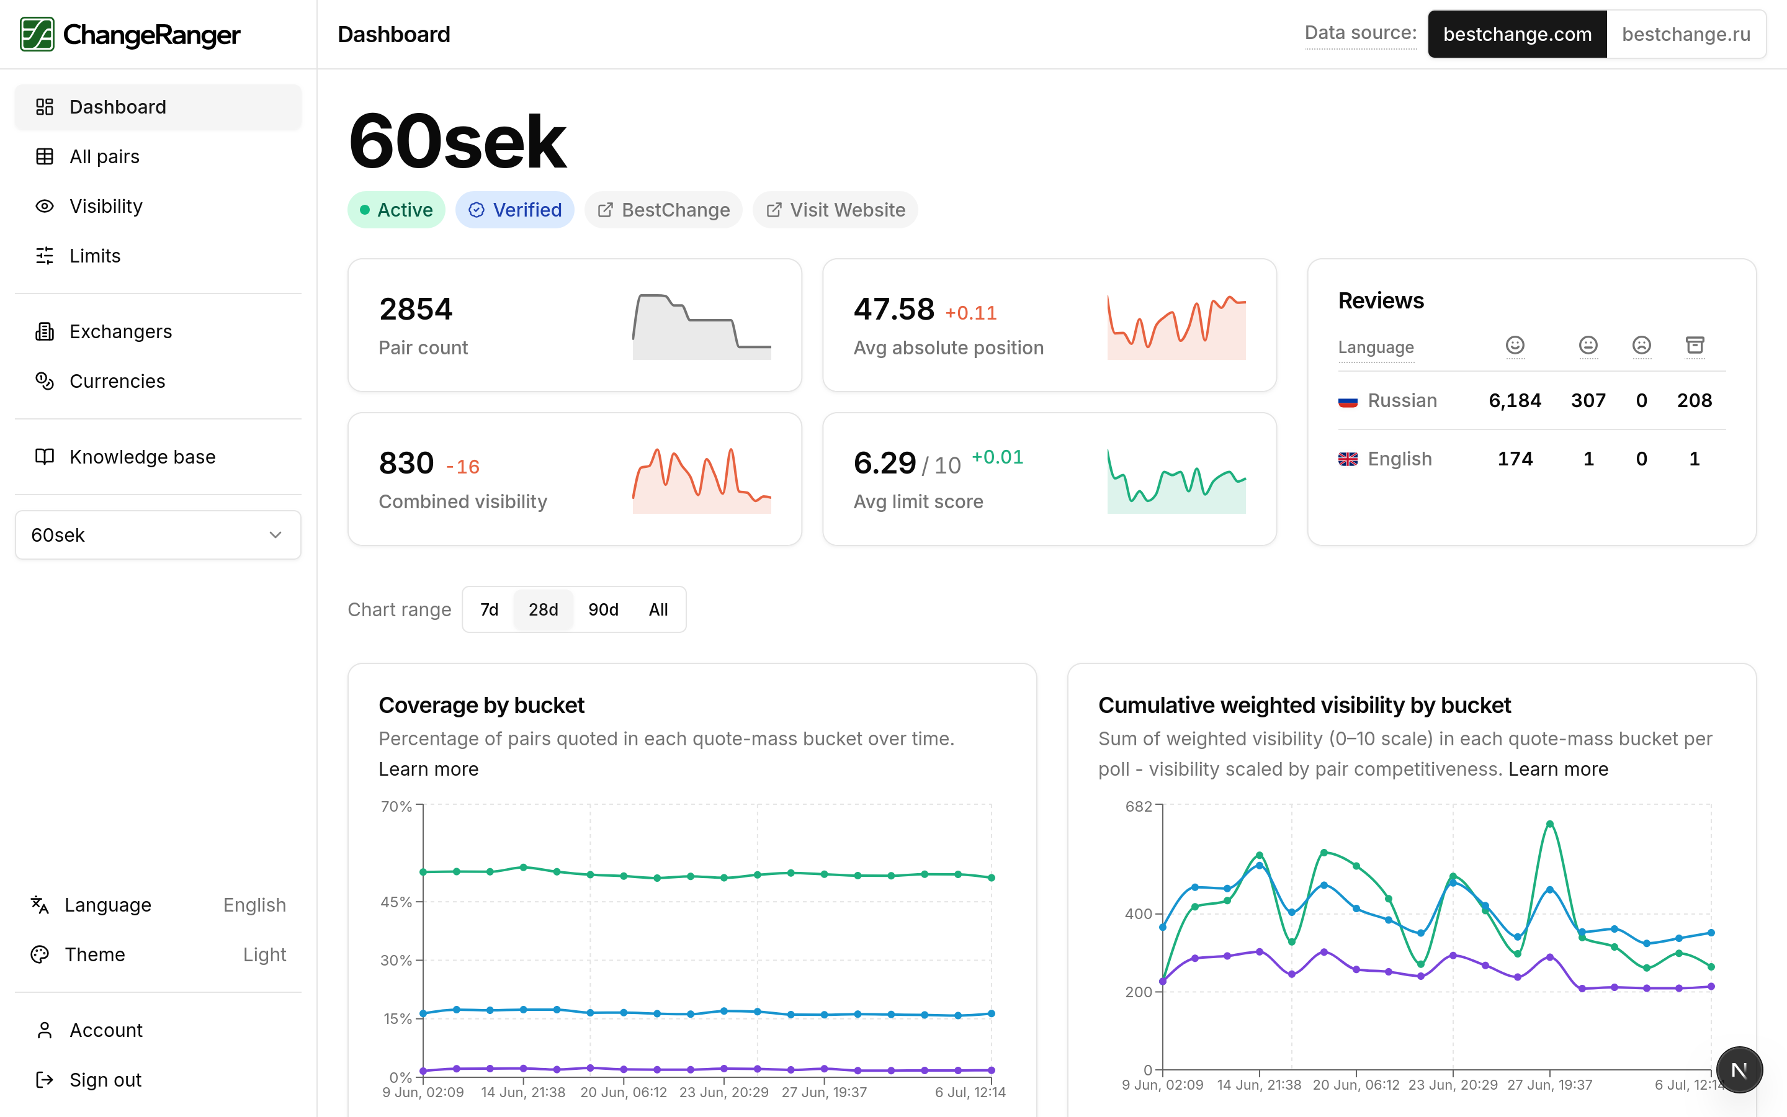Open the Limits page
The image size is (1787, 1117).
pyautogui.click(x=158, y=256)
